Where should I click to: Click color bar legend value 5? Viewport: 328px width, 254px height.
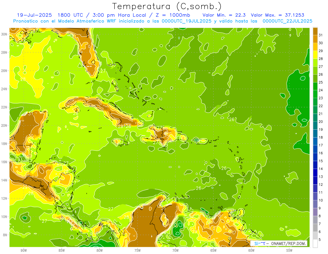320,240
